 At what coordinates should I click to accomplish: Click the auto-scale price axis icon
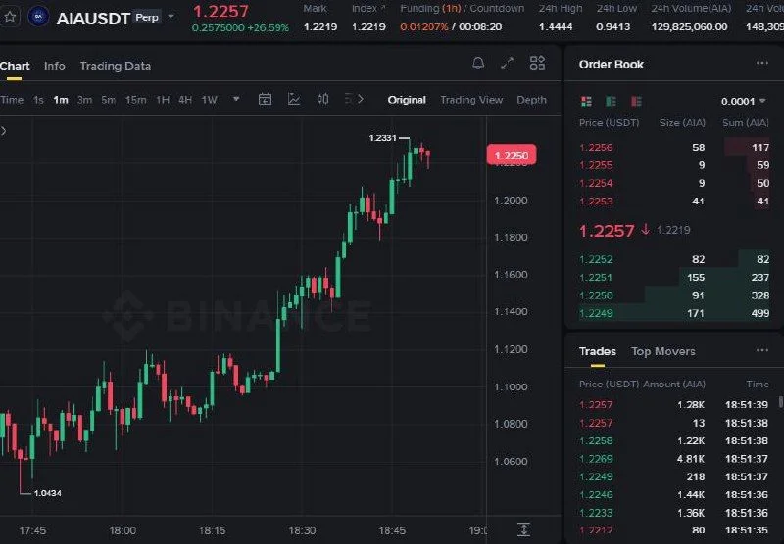coord(523,529)
